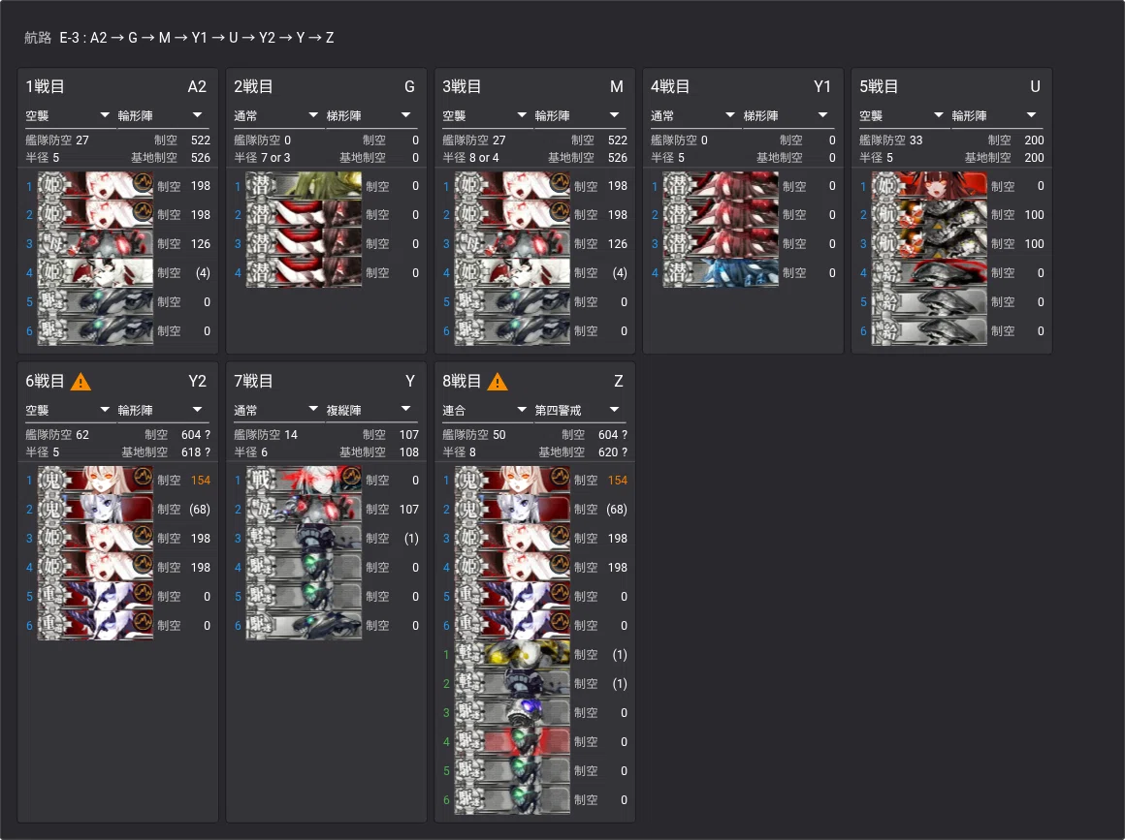Select carrier banner in row 2 of 5戦目
Image resolution: width=1125 pixels, height=840 pixels.
pyautogui.click(x=929, y=215)
